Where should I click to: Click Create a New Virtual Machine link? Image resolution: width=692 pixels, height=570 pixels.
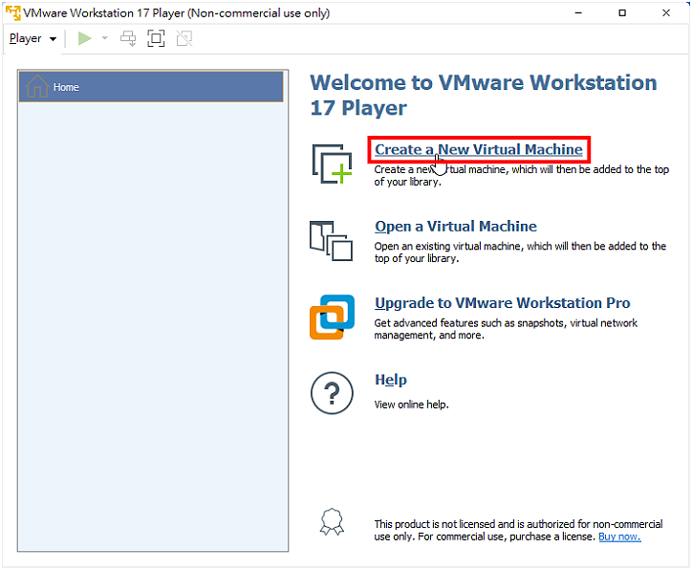(x=479, y=149)
